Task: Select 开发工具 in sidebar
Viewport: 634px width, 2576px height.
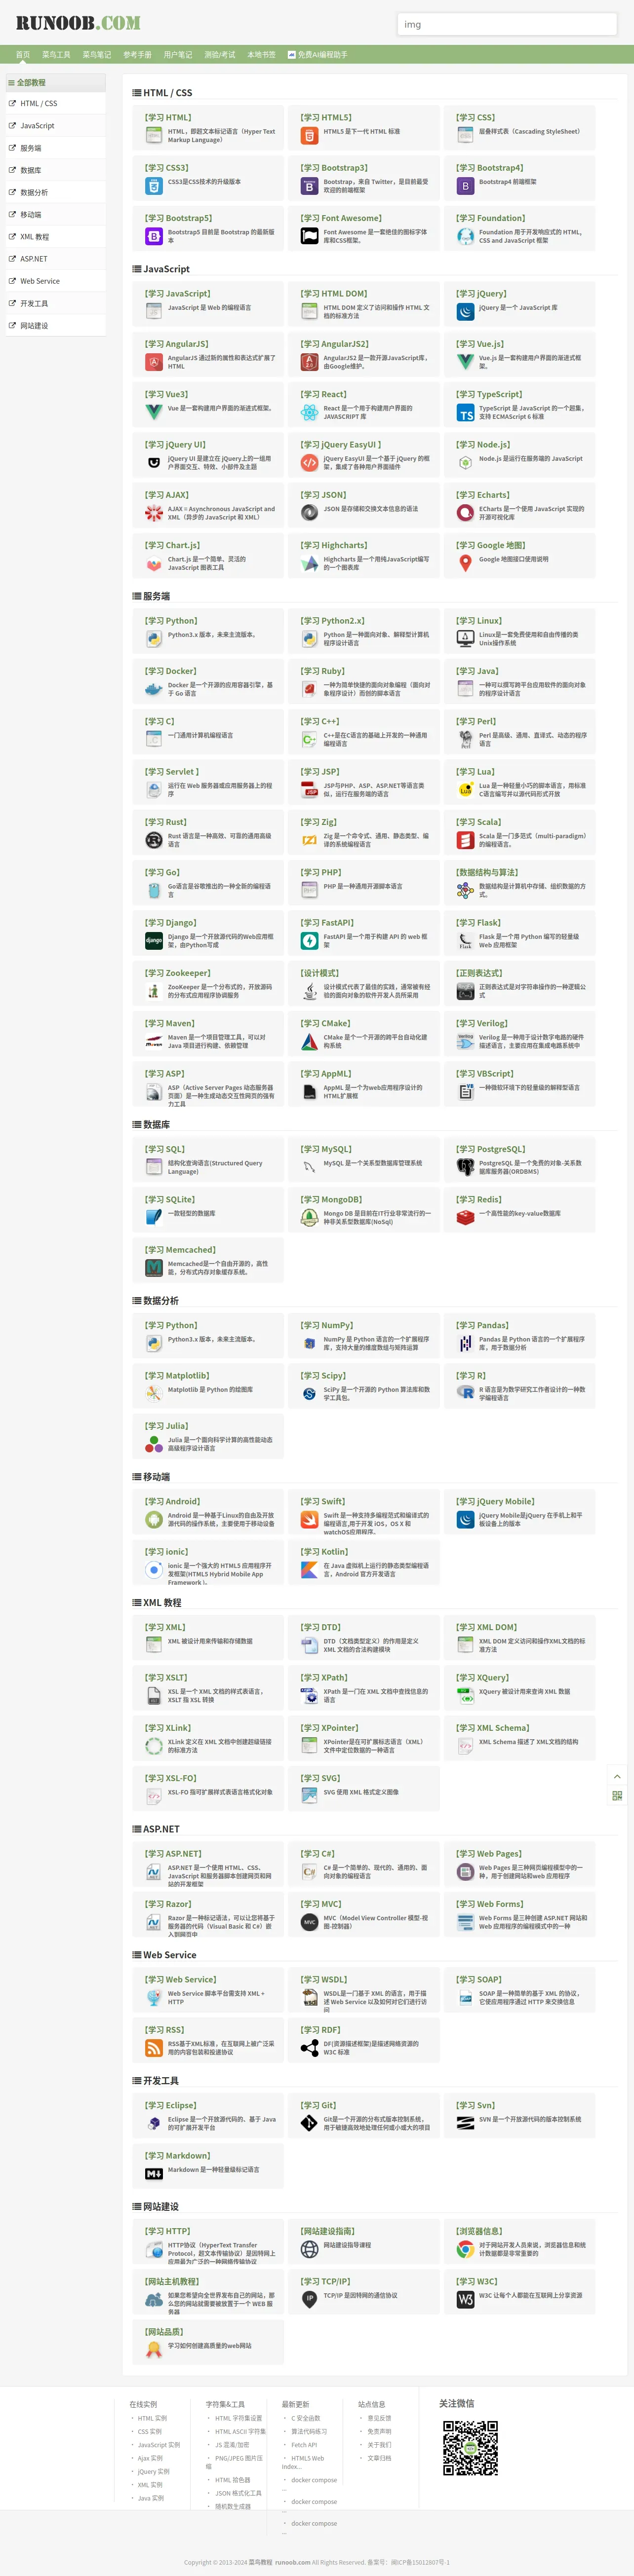Action: pos(55,303)
